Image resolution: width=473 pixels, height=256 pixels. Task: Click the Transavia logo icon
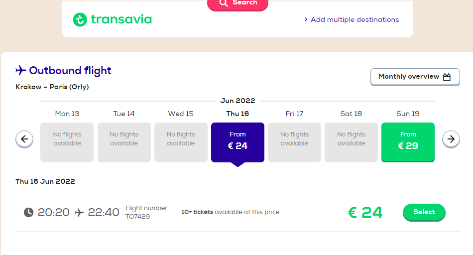click(80, 19)
